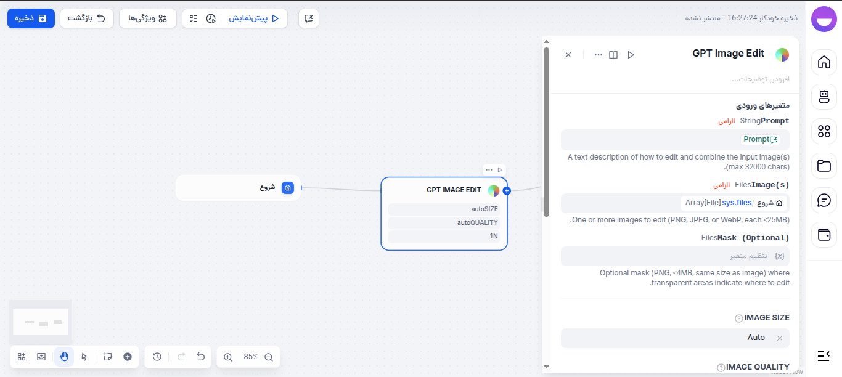Open the '...' menu above the GPT IMAGE EDIT node
The image size is (842, 377).
pos(488,169)
